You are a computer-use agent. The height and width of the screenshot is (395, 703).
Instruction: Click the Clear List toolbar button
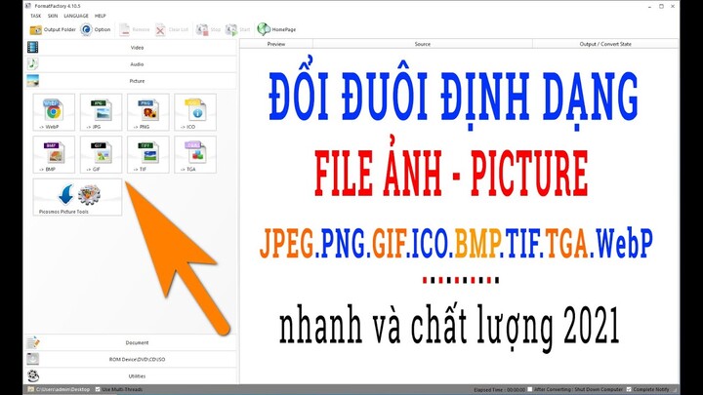pos(172,29)
